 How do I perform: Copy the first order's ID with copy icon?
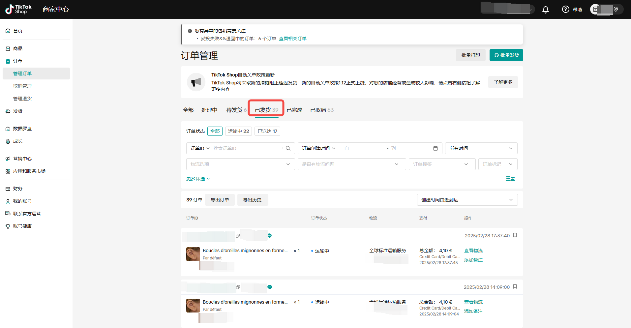click(x=238, y=236)
